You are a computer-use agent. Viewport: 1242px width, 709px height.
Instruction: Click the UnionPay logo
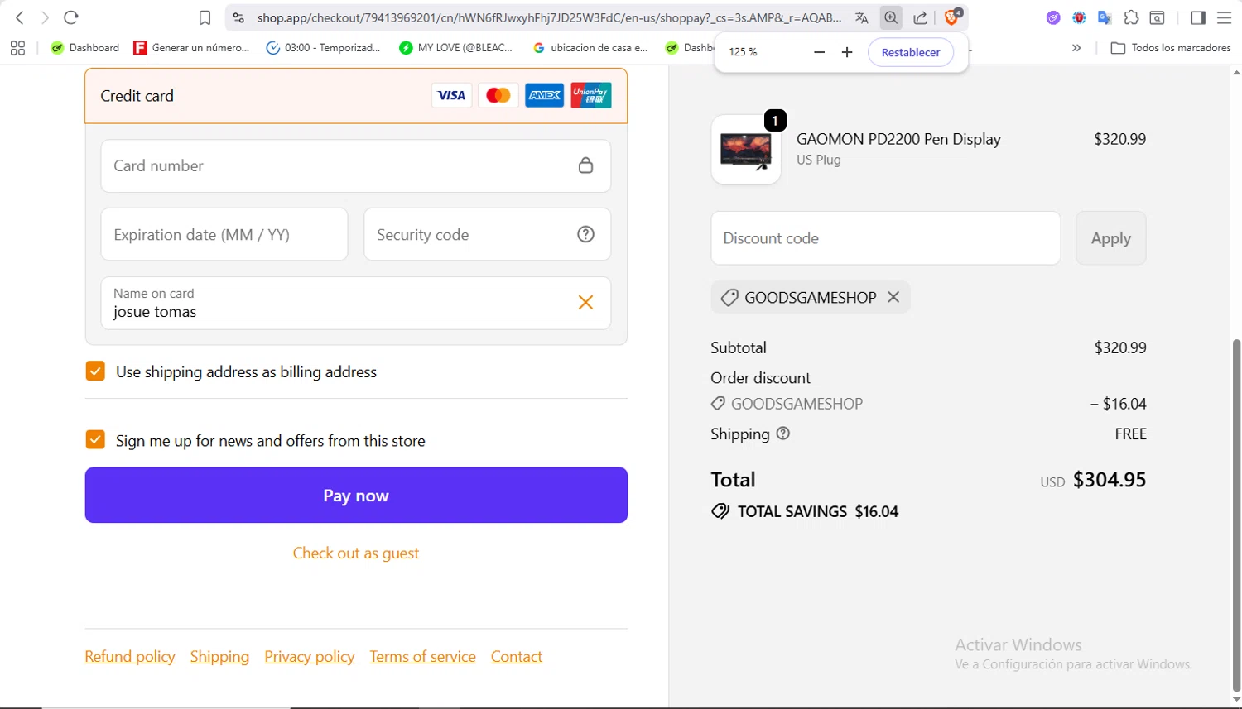coord(591,95)
